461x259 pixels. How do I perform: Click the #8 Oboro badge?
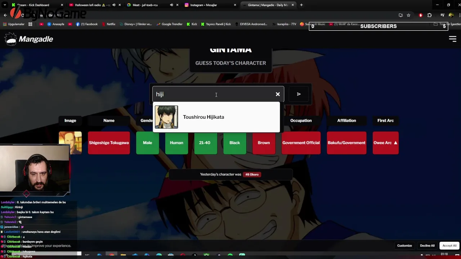tap(252, 174)
